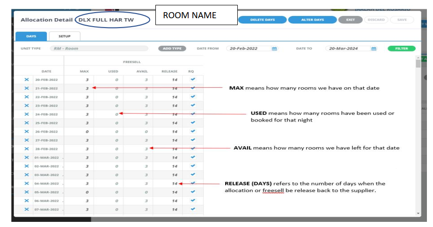Click the Discard button
Image resolution: width=433 pixels, height=227 pixels.
click(x=376, y=20)
